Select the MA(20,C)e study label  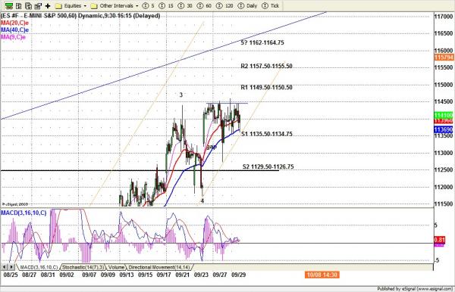[x=15, y=23]
